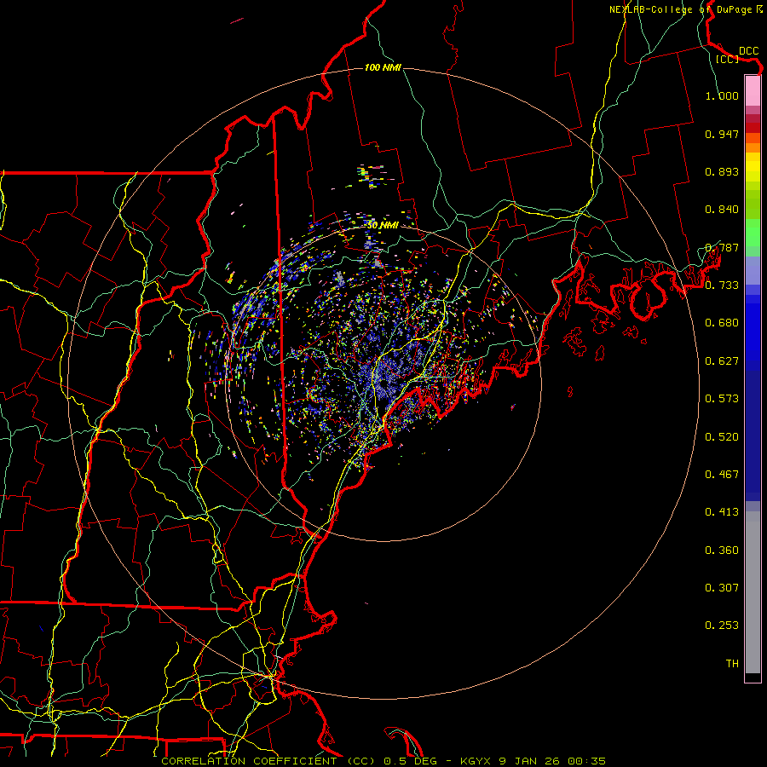
Task: Select the 0.520 scale value label
Action: (x=722, y=437)
